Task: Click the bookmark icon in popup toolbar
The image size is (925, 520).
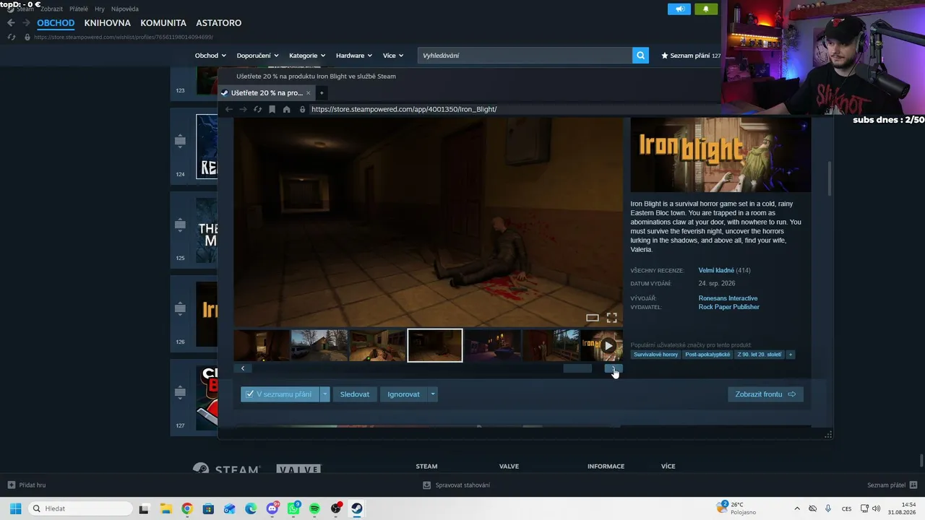Action: tap(272, 109)
